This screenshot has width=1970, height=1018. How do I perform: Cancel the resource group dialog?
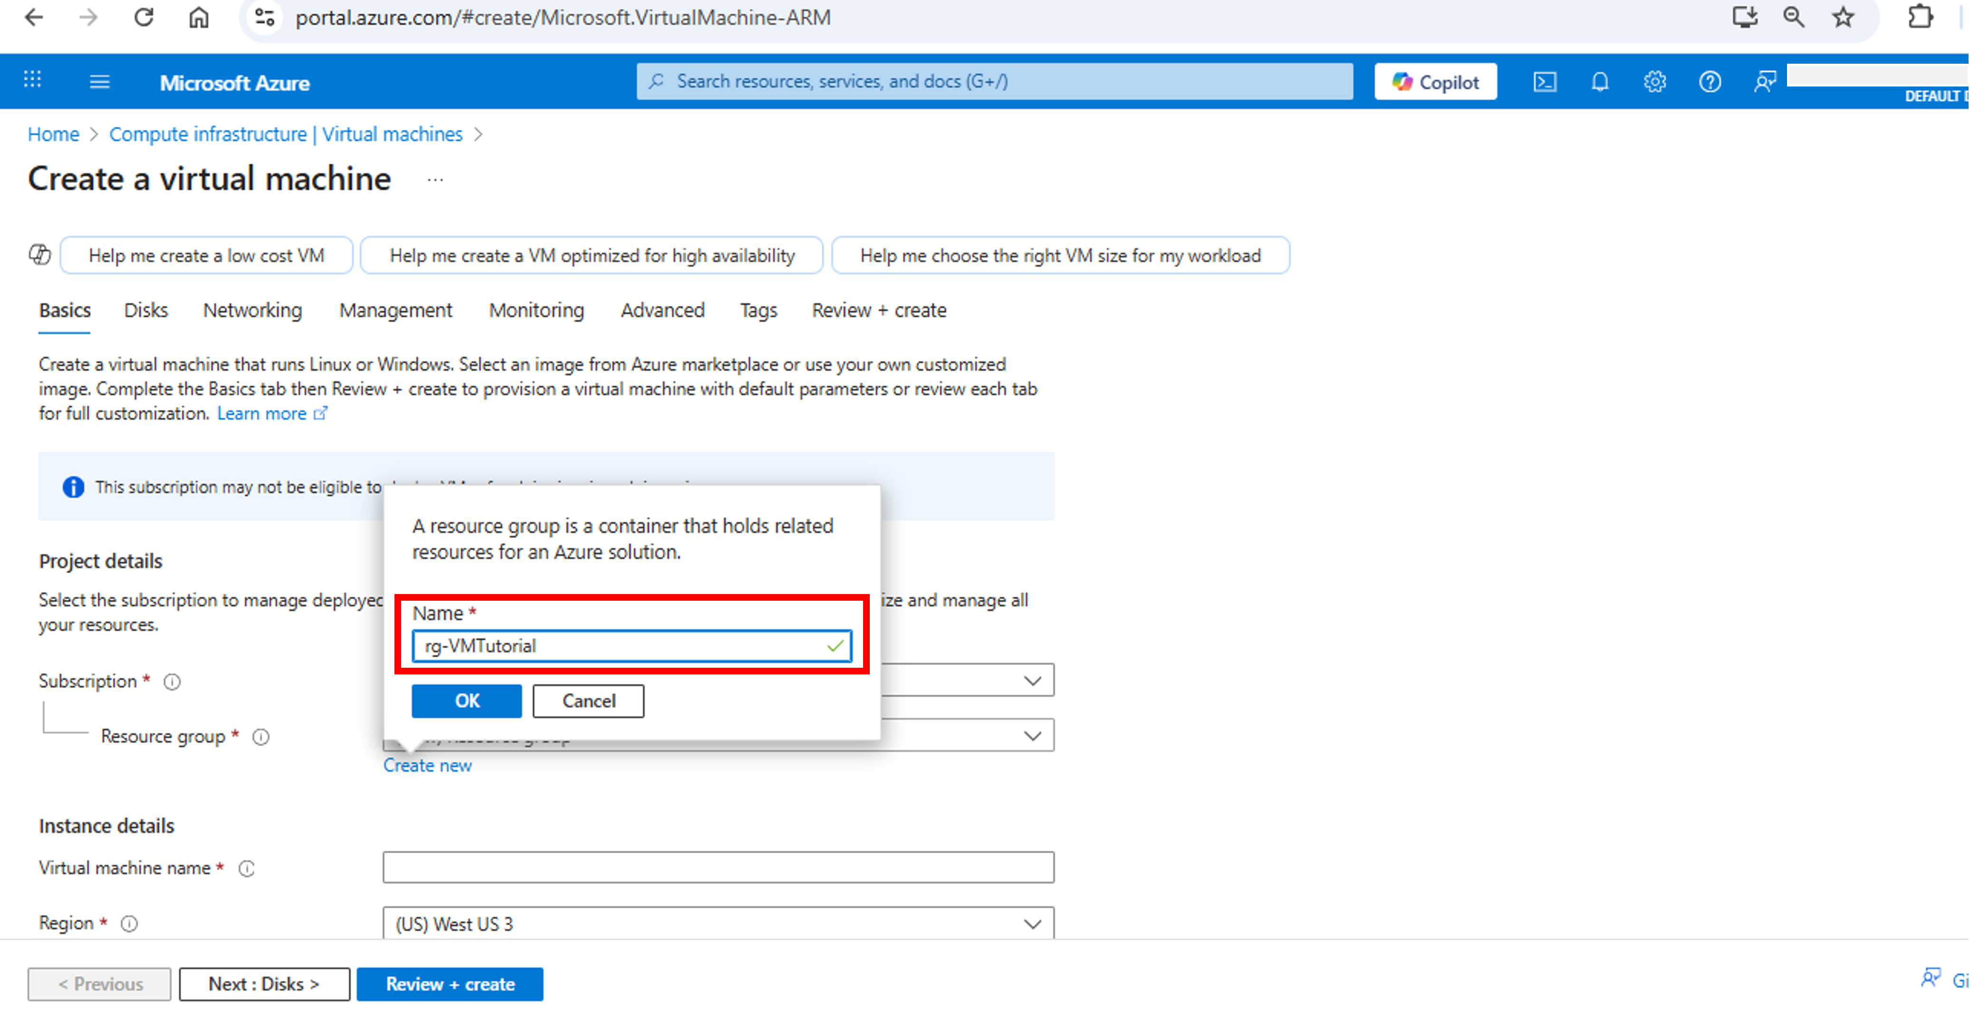587,701
